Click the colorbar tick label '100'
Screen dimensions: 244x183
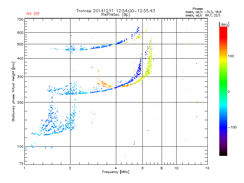coord(231,56)
